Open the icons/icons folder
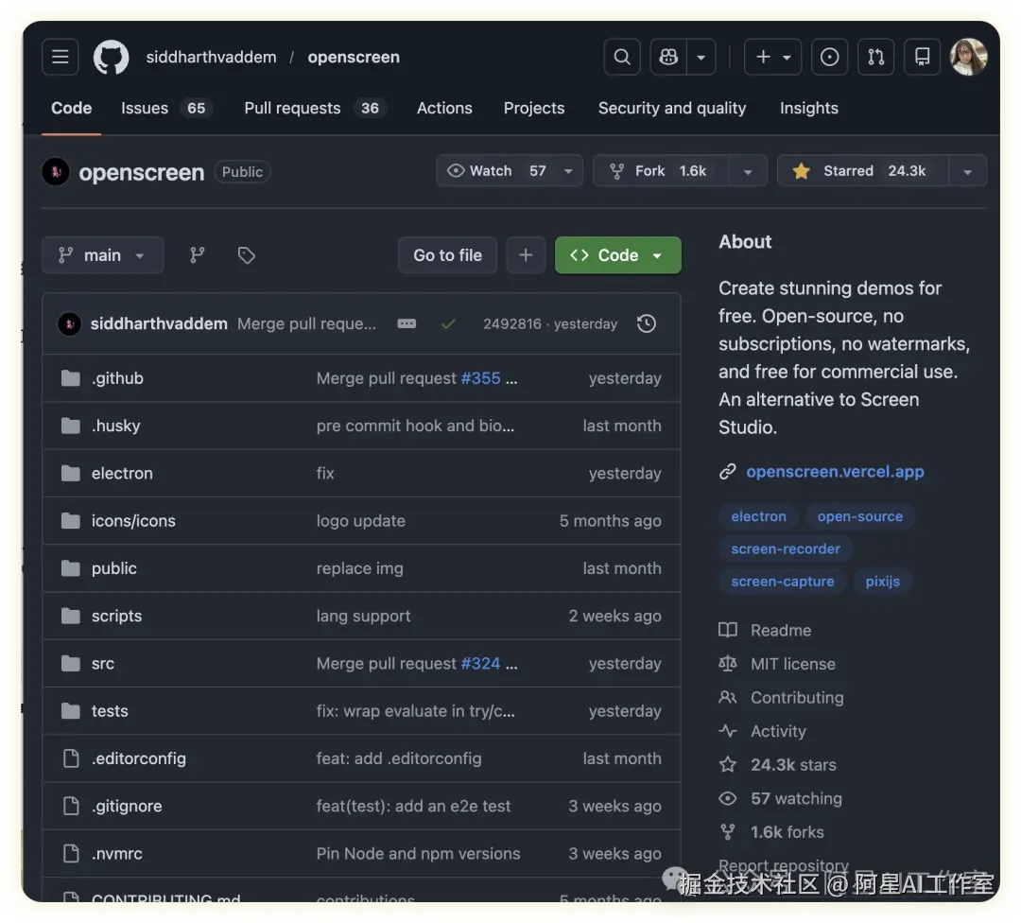This screenshot has width=1021, height=923. [133, 521]
